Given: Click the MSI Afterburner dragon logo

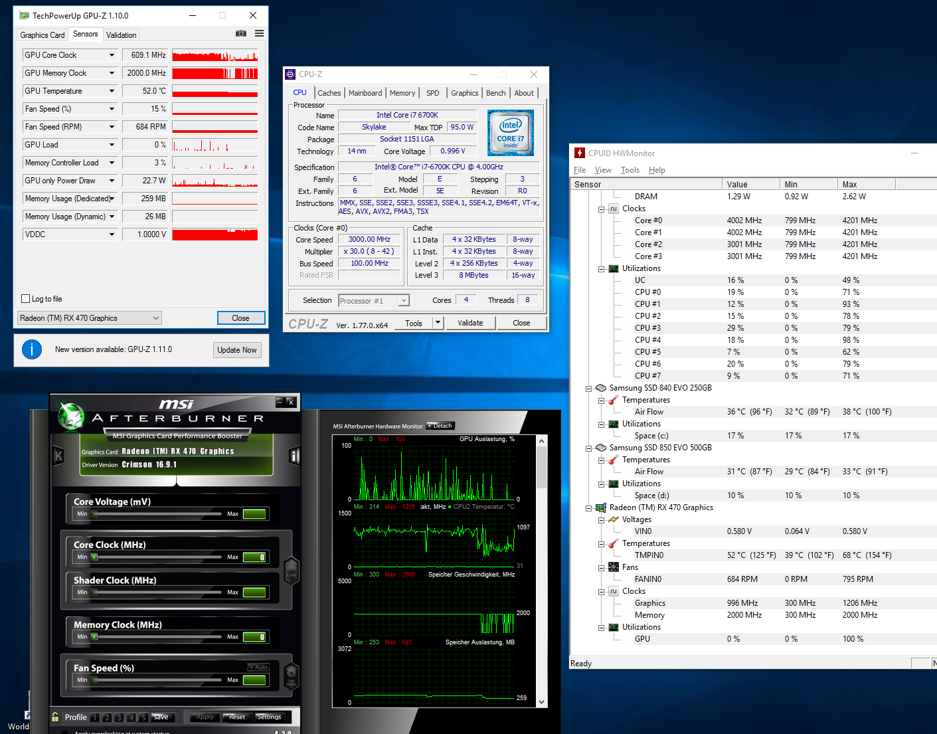Looking at the screenshot, I should [70, 416].
